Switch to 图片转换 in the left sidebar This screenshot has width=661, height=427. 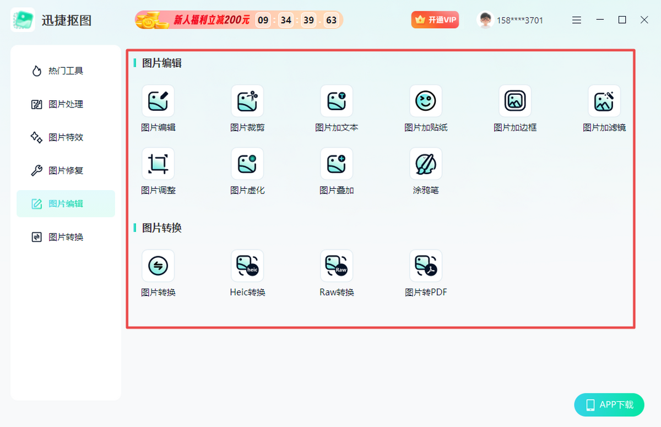click(x=66, y=237)
